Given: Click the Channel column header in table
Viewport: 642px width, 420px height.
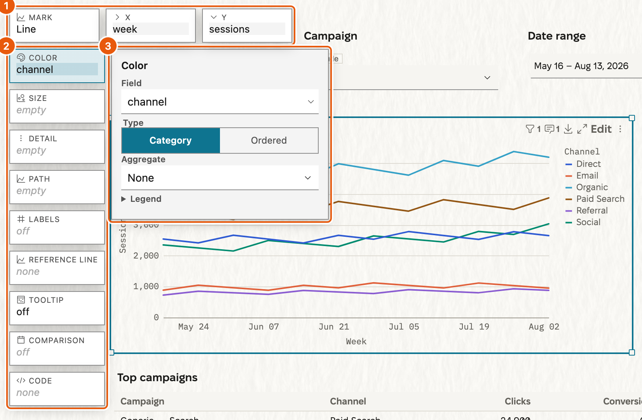Looking at the screenshot, I should click(348, 401).
